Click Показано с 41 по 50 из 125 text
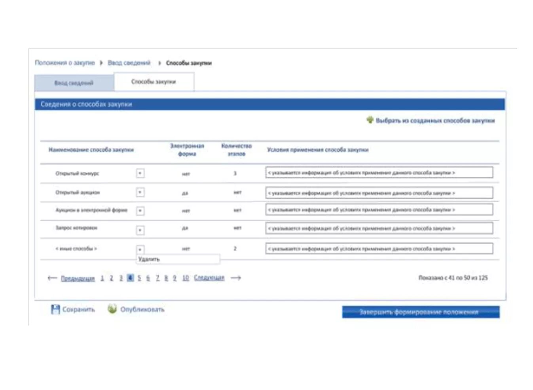 point(453,278)
